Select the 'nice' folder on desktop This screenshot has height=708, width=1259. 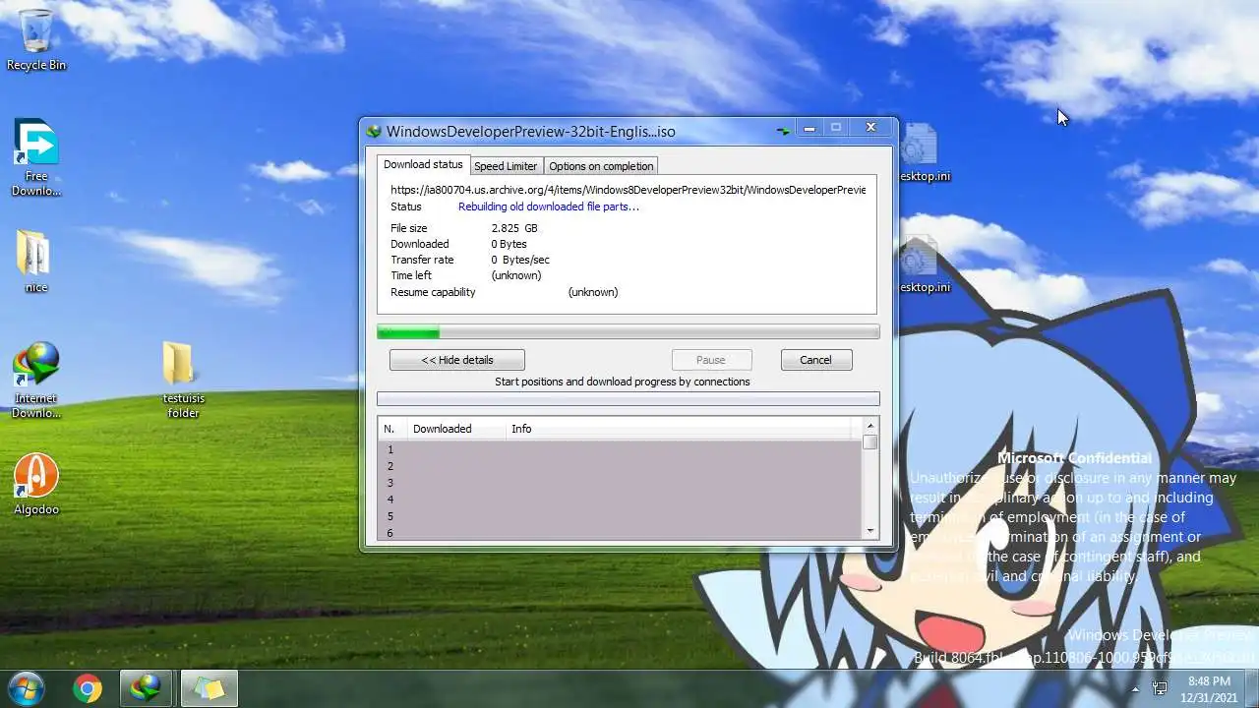[36, 262]
